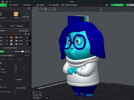This screenshot has width=134, height=100.
Task: Go to the Project tab
Action: [x=40, y=5]
